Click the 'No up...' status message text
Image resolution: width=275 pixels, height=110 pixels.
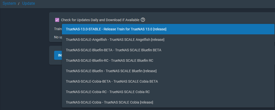point(58,37)
